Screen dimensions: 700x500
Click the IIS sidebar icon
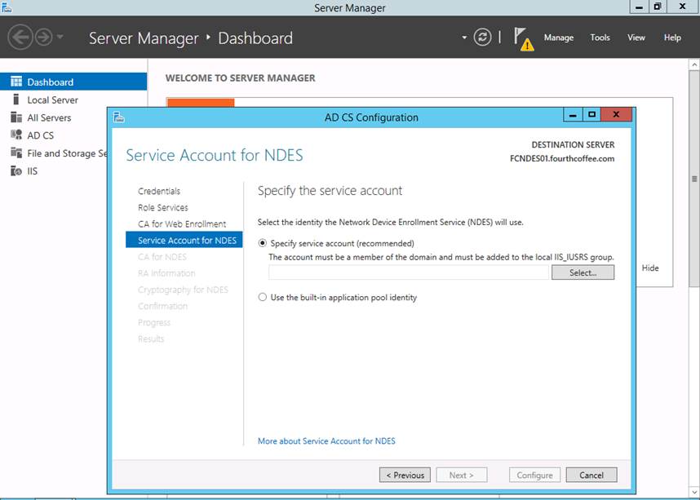(x=16, y=171)
